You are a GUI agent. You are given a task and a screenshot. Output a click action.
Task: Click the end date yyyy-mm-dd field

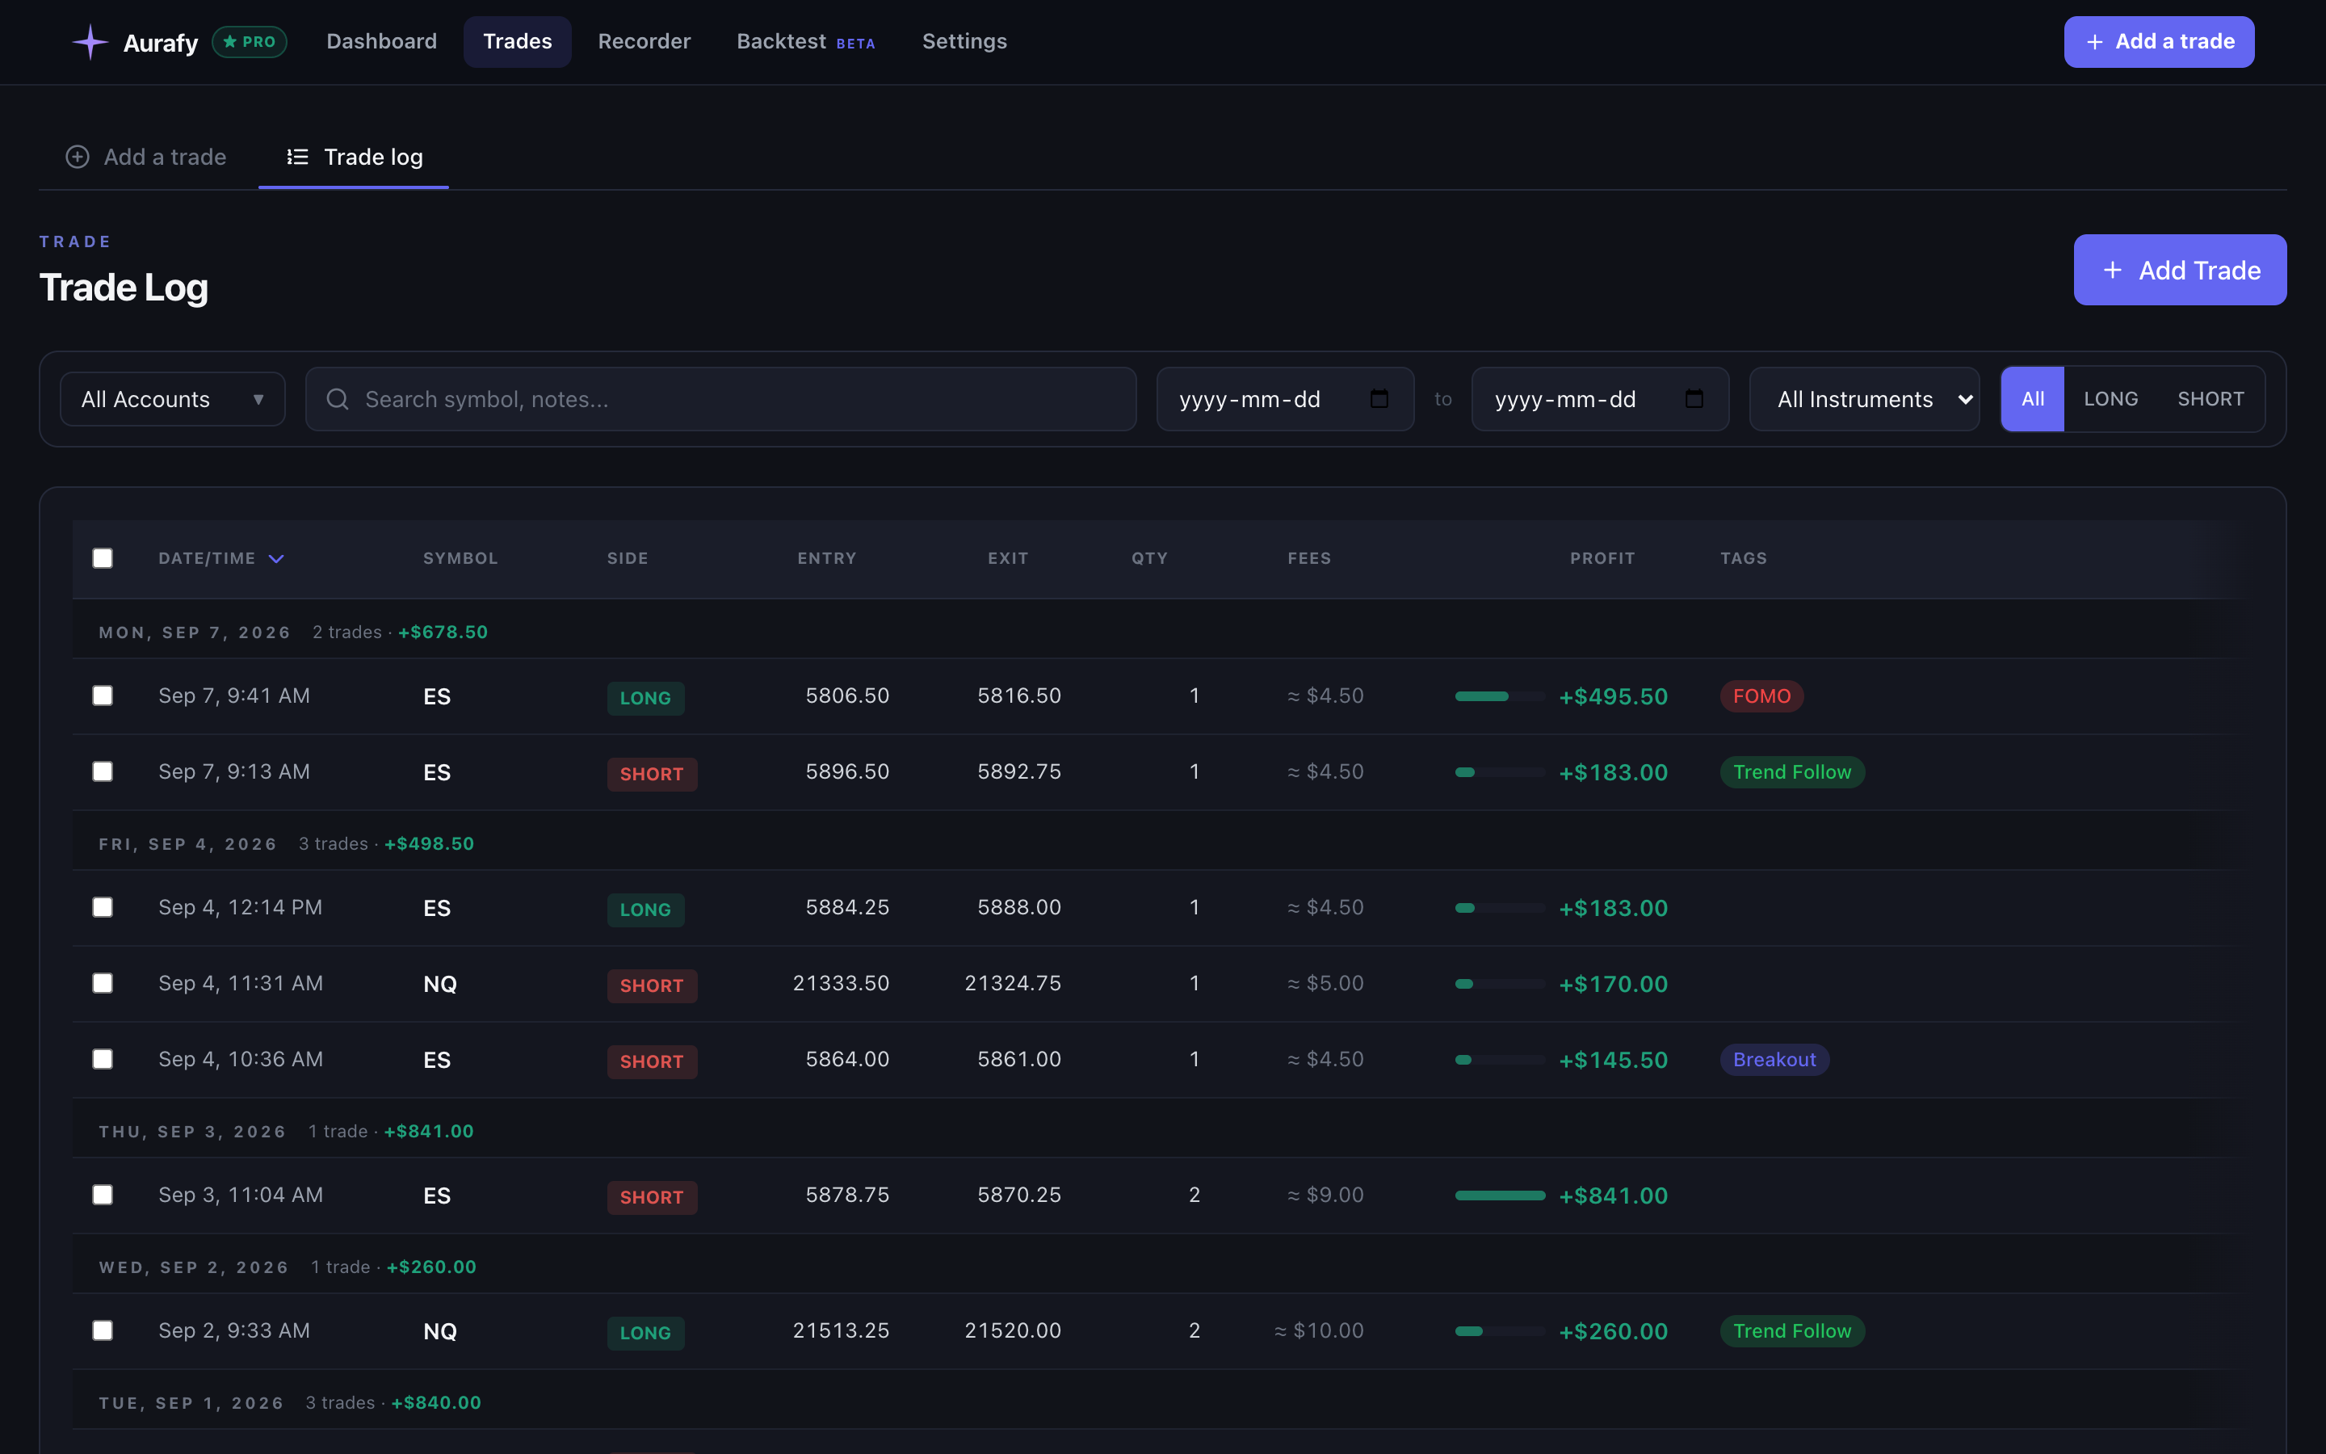pyautogui.click(x=1600, y=399)
